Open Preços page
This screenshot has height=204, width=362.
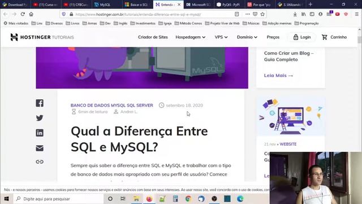point(273,37)
